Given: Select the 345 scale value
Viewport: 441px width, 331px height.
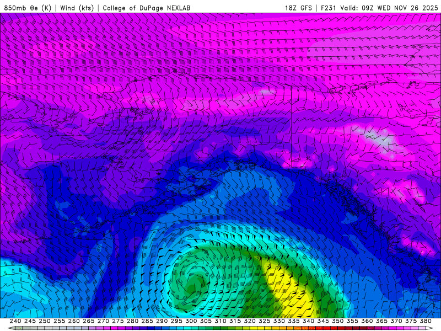Looking at the screenshot, I should pos(323,321).
